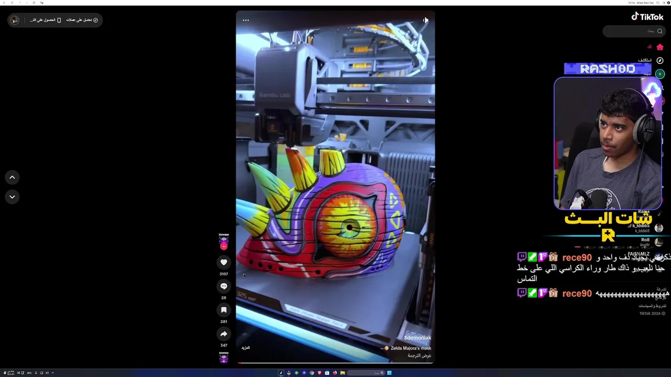The image size is (671, 377).
Task: Open the three-dot video options menu
Action: (x=245, y=20)
